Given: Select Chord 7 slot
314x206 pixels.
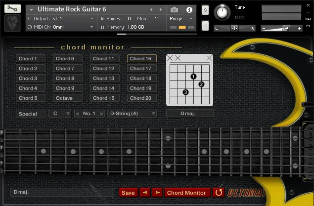Looking at the screenshot, I should pyautogui.click(x=67, y=68).
